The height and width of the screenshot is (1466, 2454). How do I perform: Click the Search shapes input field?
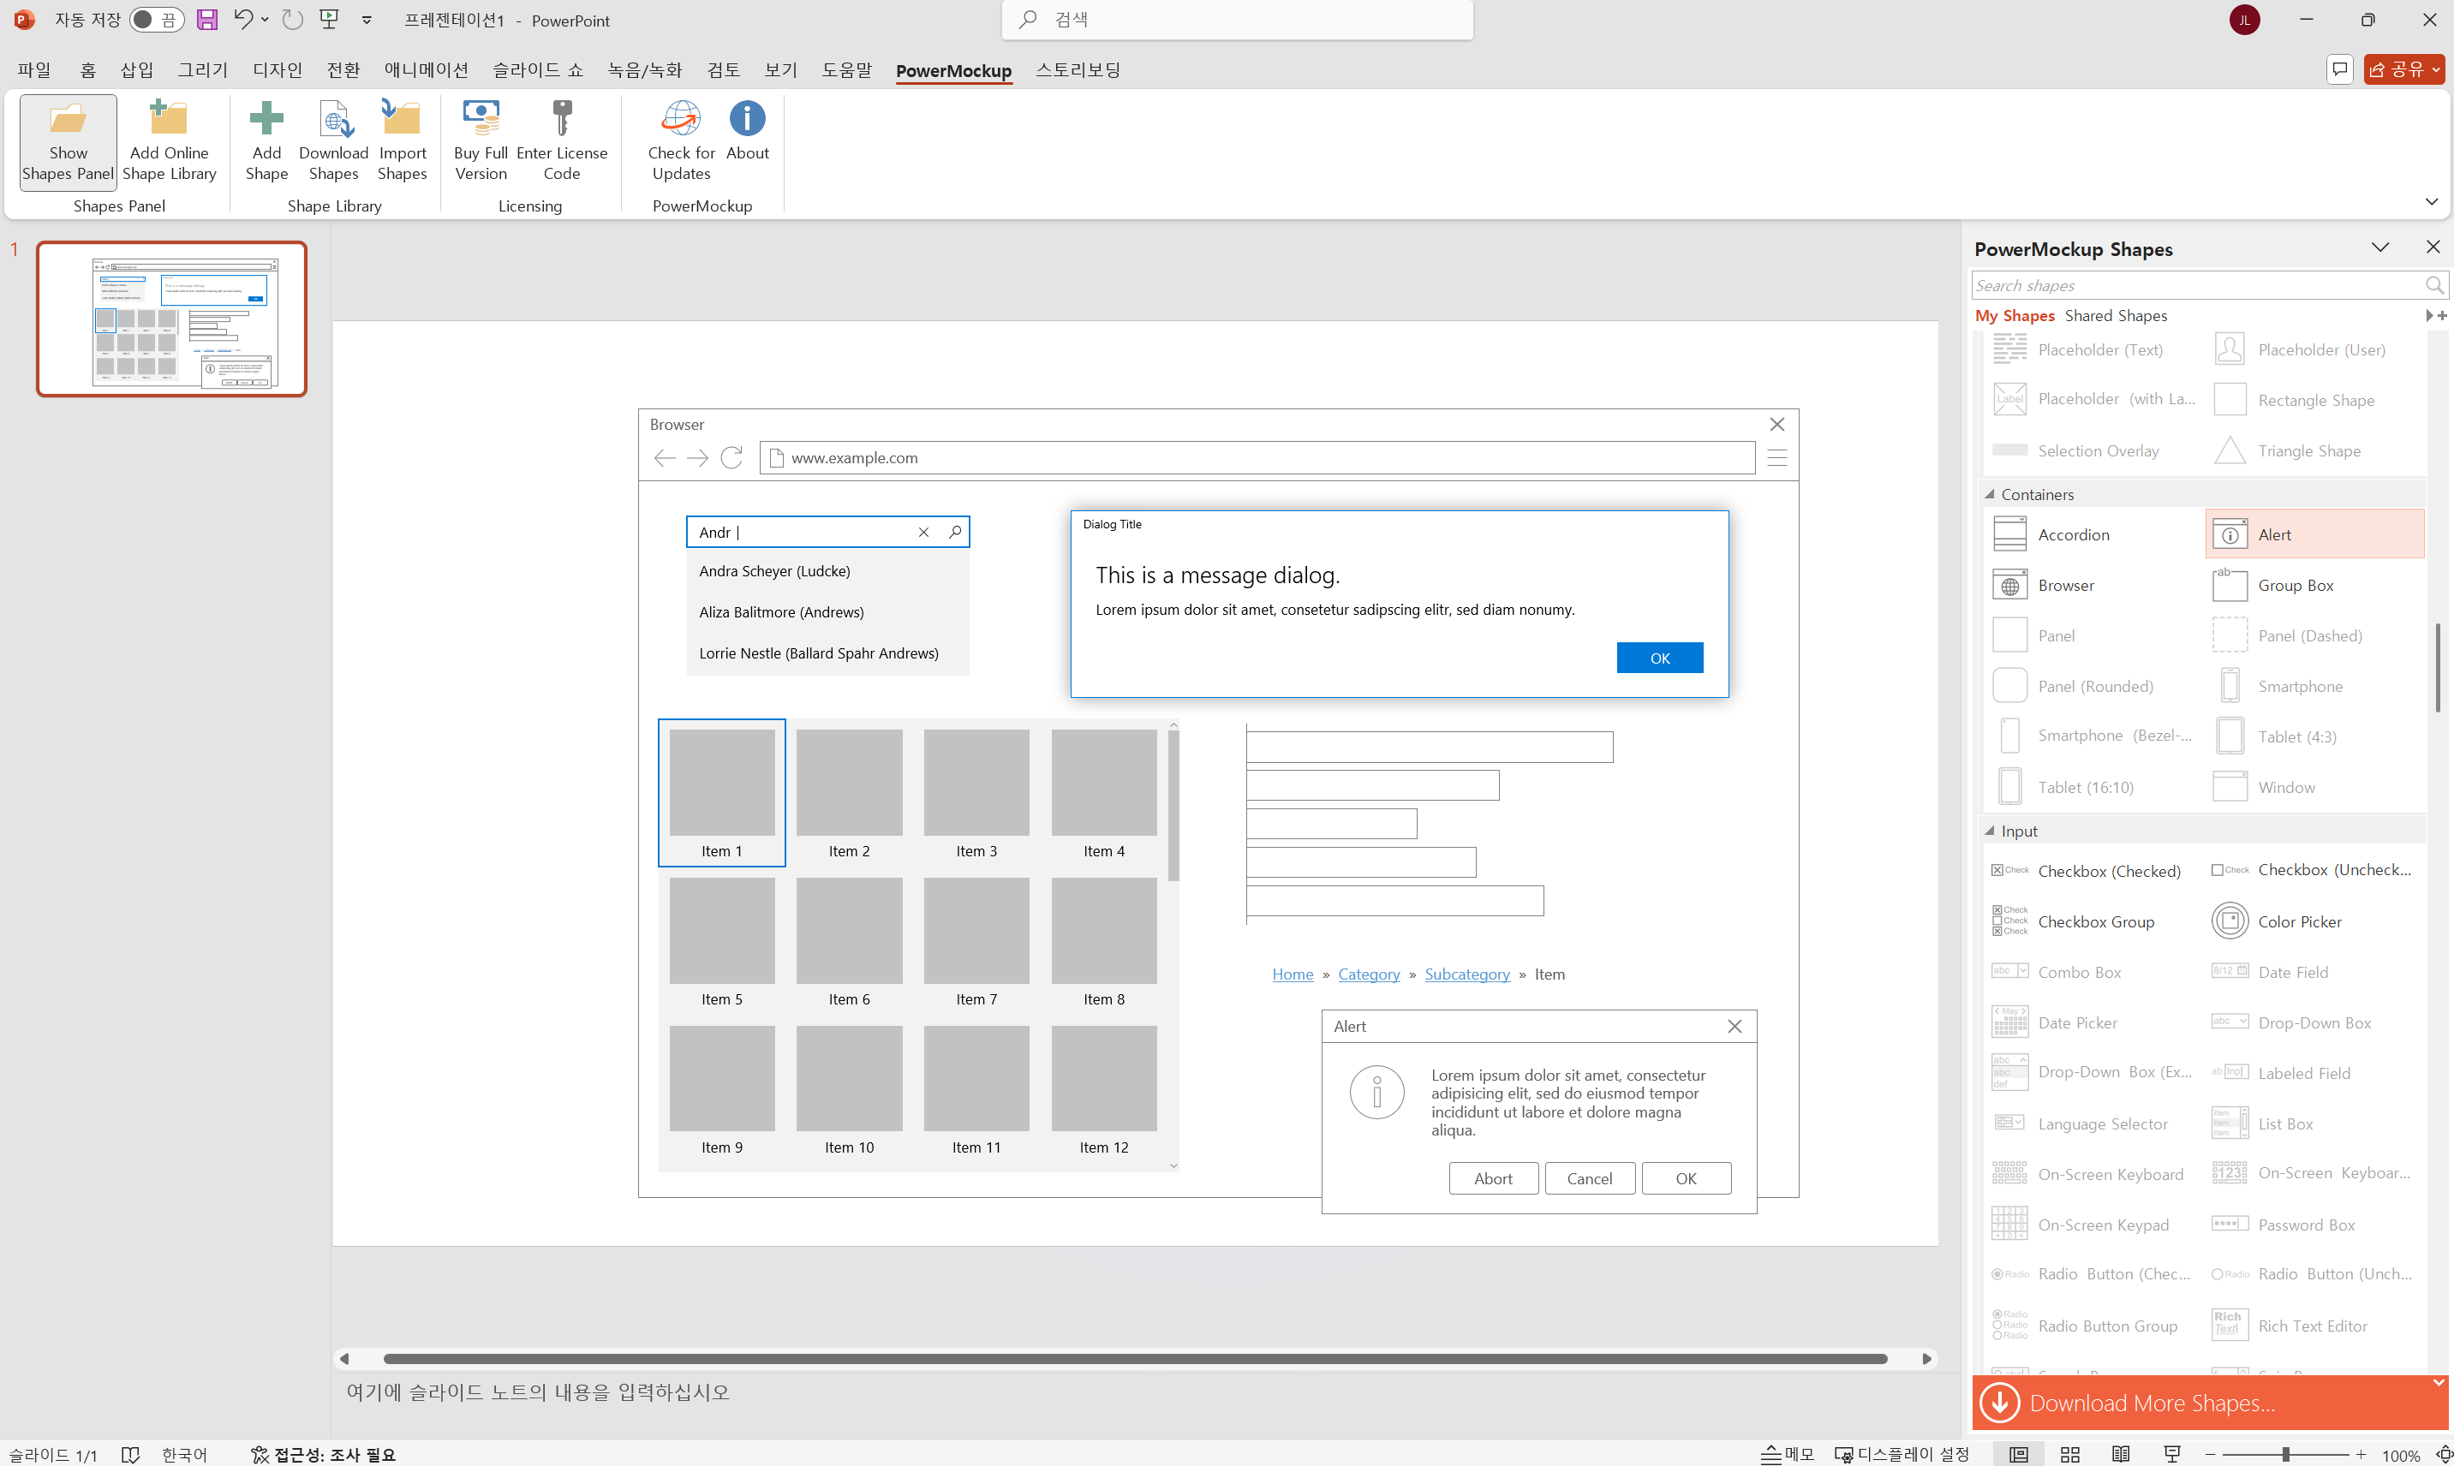[x=2194, y=285]
